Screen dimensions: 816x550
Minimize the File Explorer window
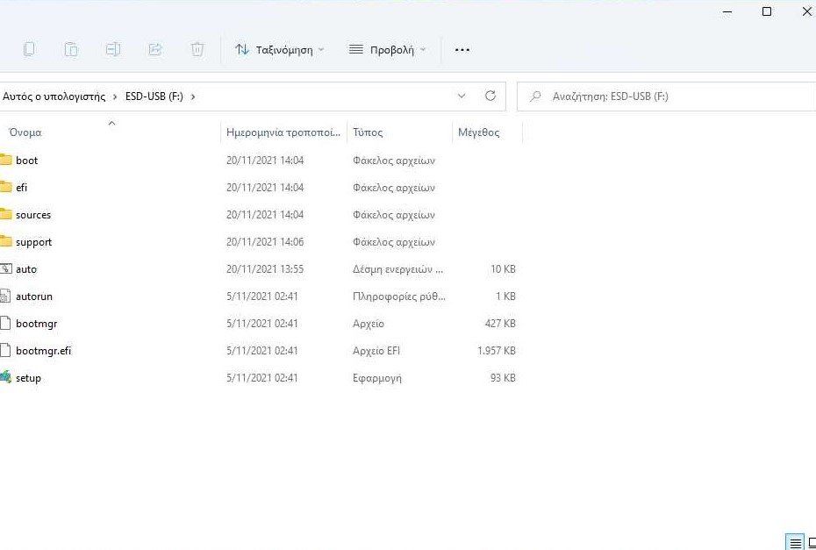(728, 12)
